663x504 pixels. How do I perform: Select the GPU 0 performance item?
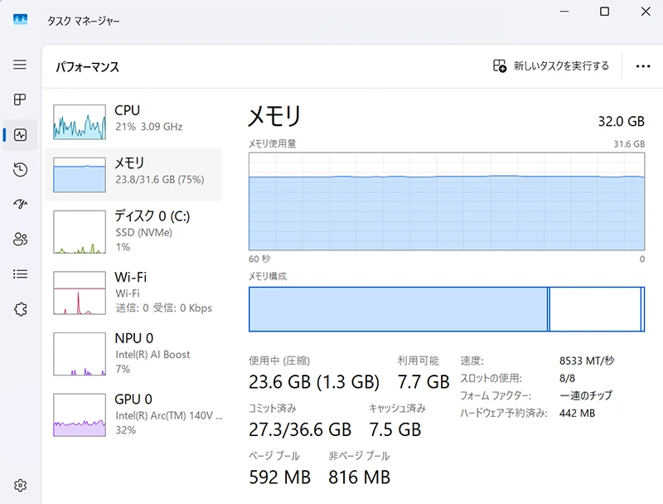pos(133,414)
